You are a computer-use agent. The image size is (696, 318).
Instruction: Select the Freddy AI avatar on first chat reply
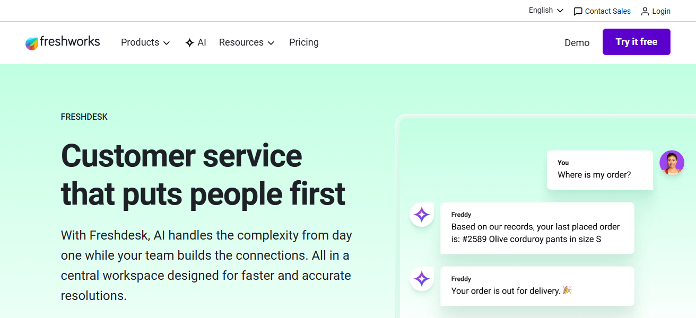pos(421,214)
